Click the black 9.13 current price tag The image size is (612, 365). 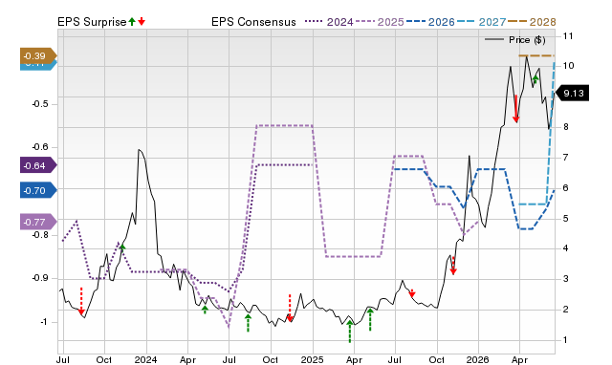point(572,94)
